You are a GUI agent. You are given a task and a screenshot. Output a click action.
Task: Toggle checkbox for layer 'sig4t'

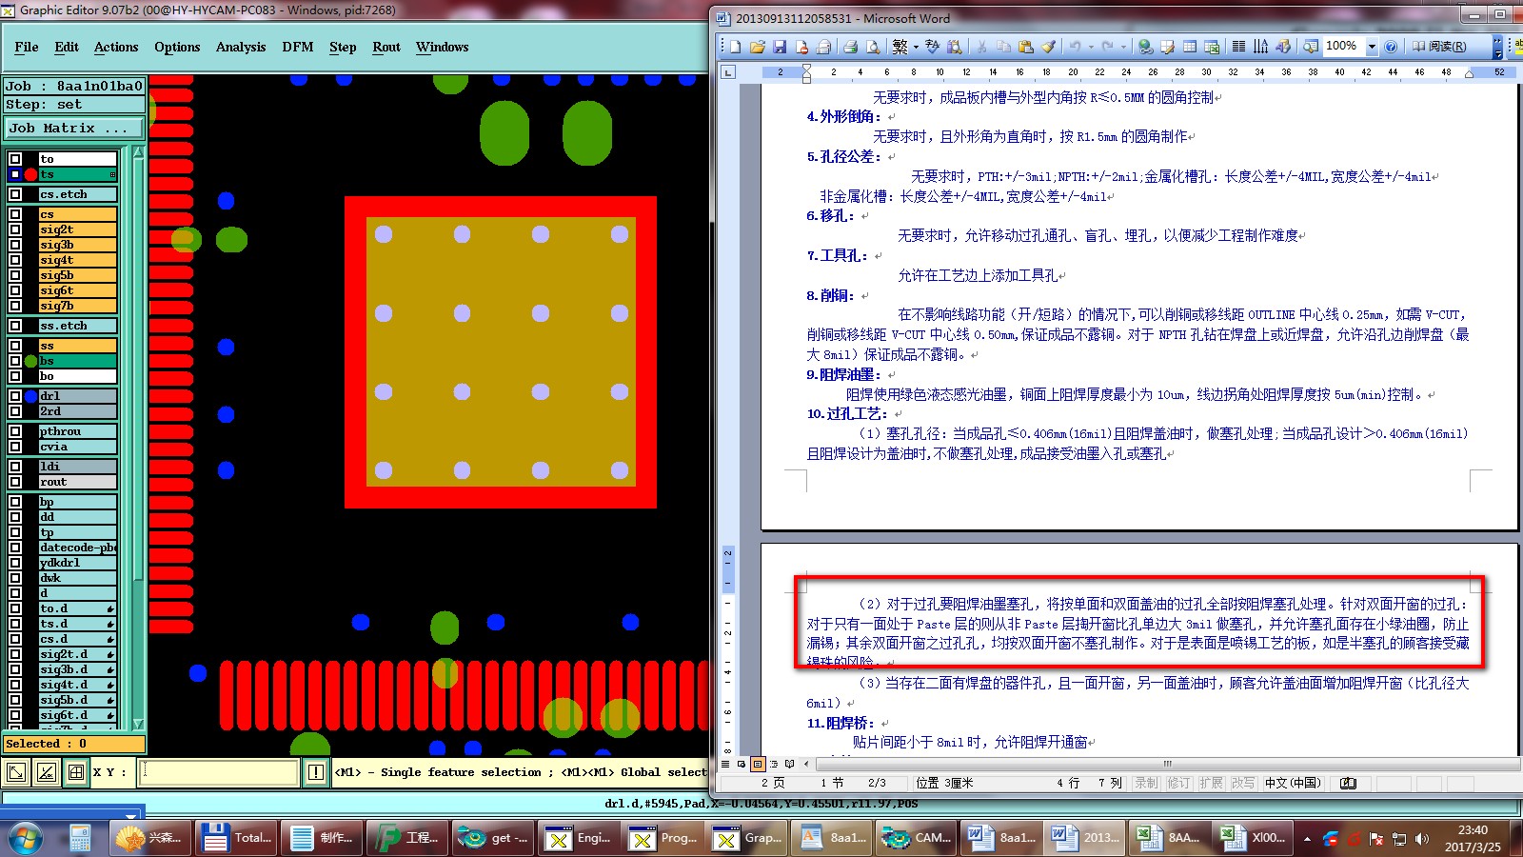pyautogui.click(x=15, y=260)
